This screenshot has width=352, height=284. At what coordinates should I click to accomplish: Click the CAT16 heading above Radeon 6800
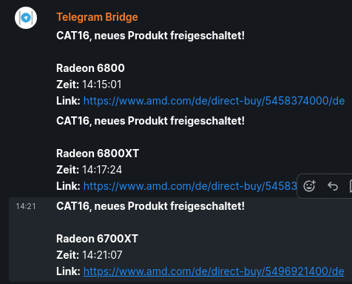tap(150, 36)
